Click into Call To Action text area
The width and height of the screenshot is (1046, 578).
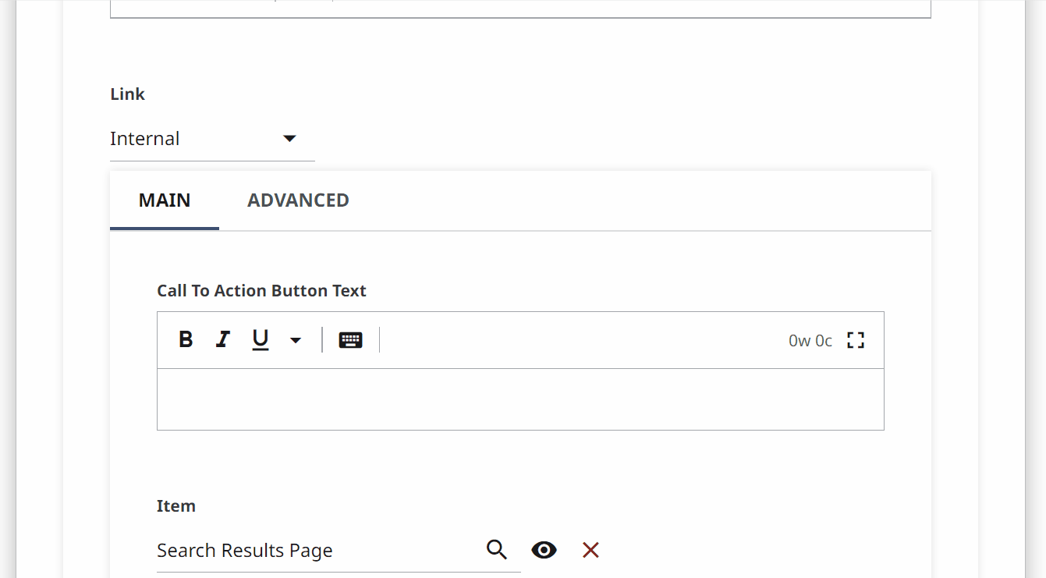tap(520, 399)
